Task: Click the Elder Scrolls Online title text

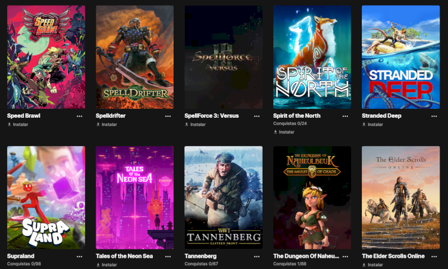Action: 393,256
